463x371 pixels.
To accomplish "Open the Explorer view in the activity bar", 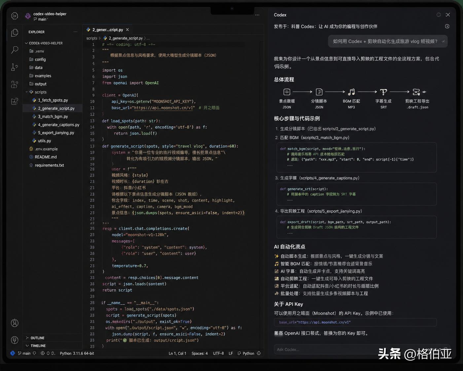I will click(15, 33).
